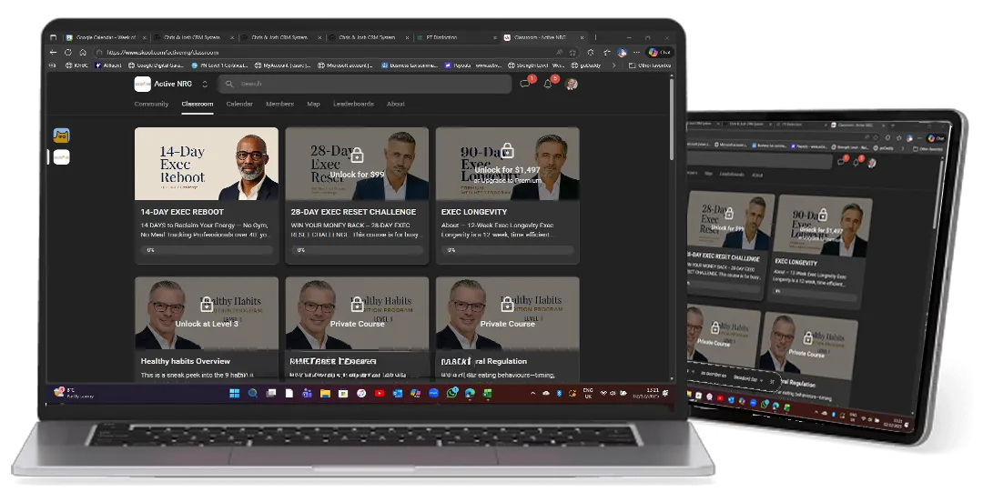The height and width of the screenshot is (502, 983).
Task: Open the tab actions menu button
Action: click(x=54, y=37)
